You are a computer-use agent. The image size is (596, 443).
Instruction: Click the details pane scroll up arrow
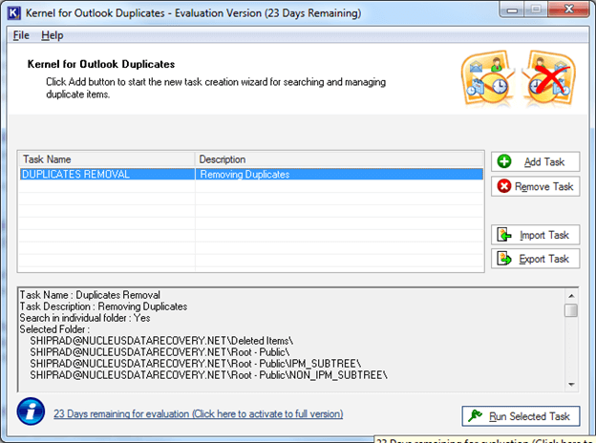coord(571,296)
